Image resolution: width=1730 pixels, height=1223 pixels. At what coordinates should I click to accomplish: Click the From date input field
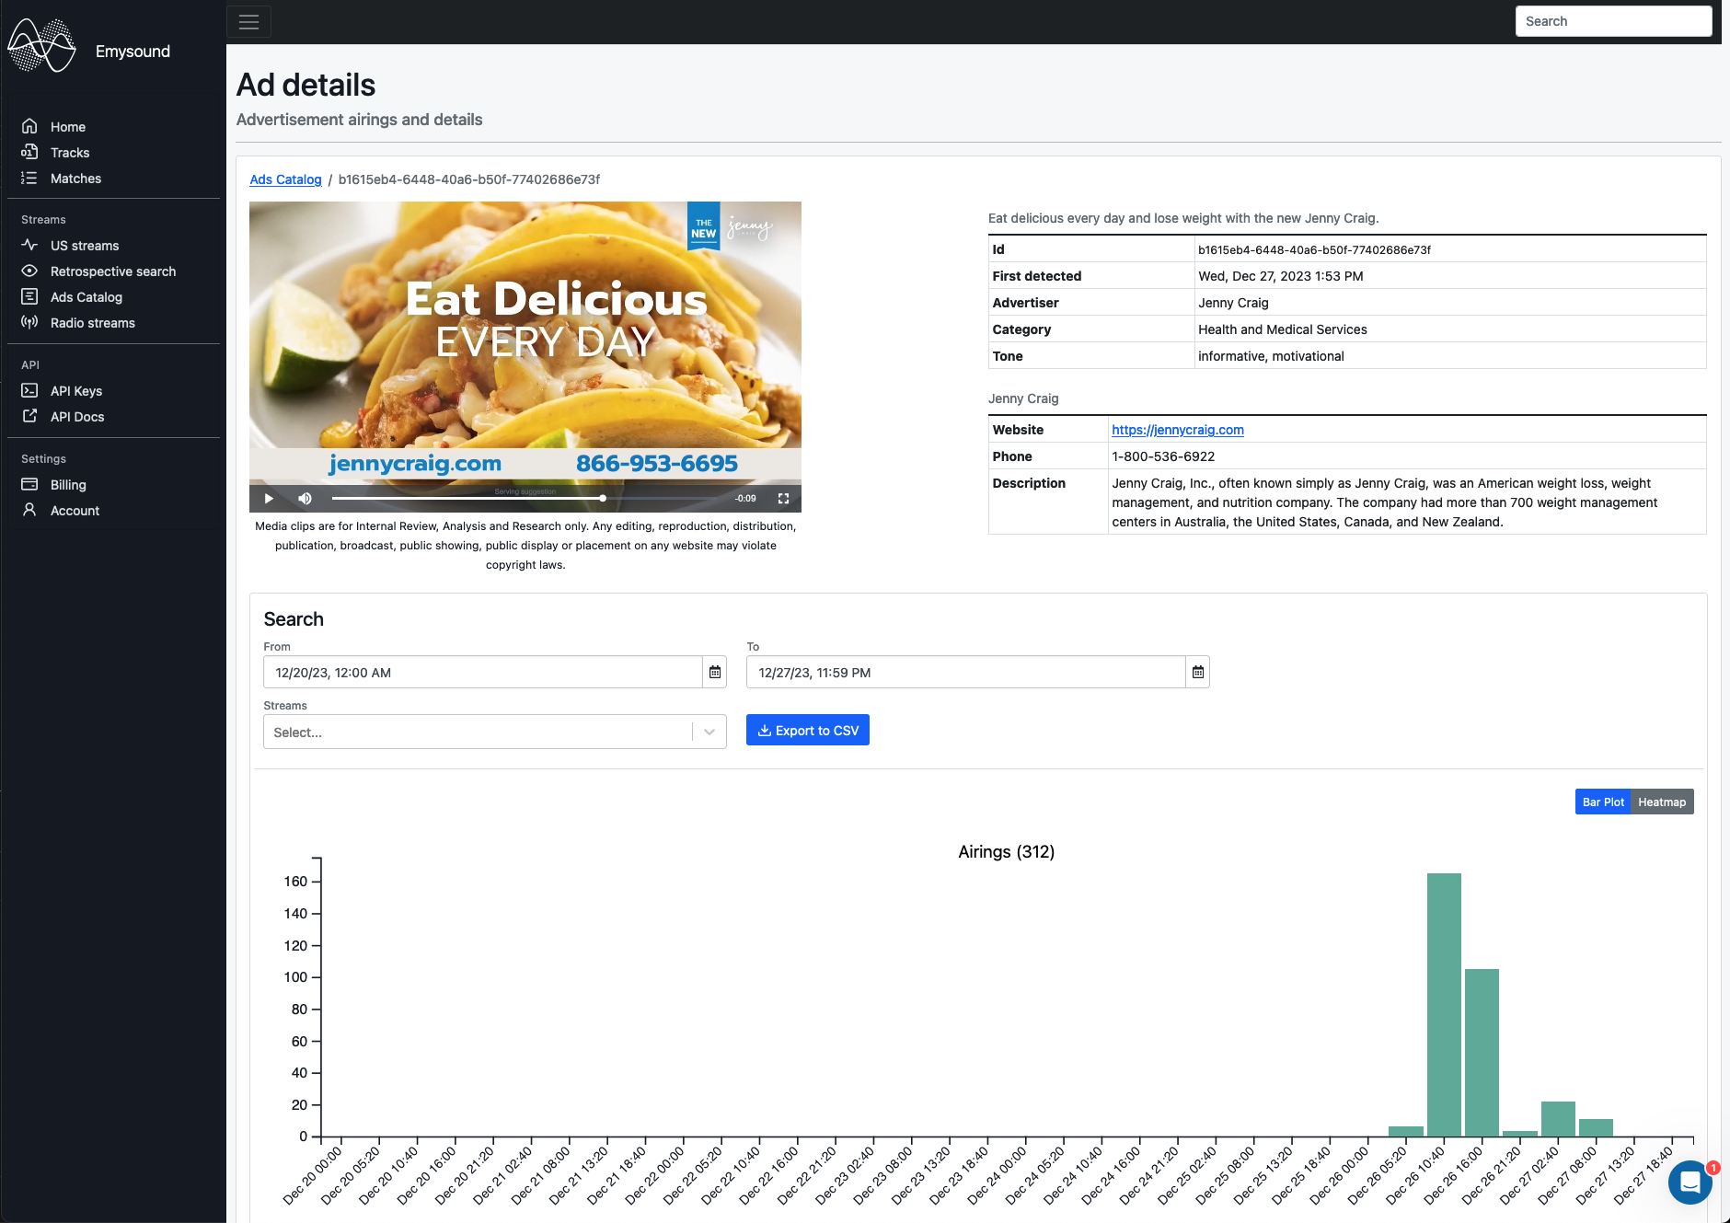pyautogui.click(x=483, y=673)
